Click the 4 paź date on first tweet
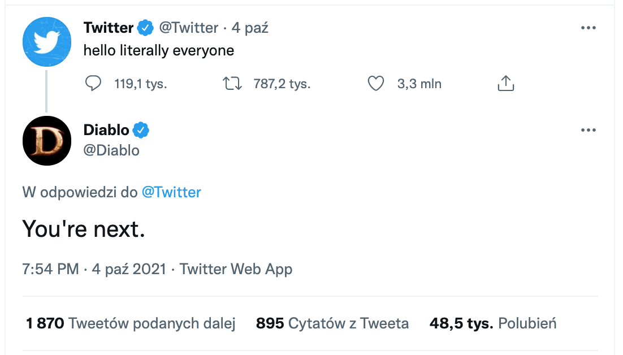Viewport: 623px width, 355px height. point(249,28)
